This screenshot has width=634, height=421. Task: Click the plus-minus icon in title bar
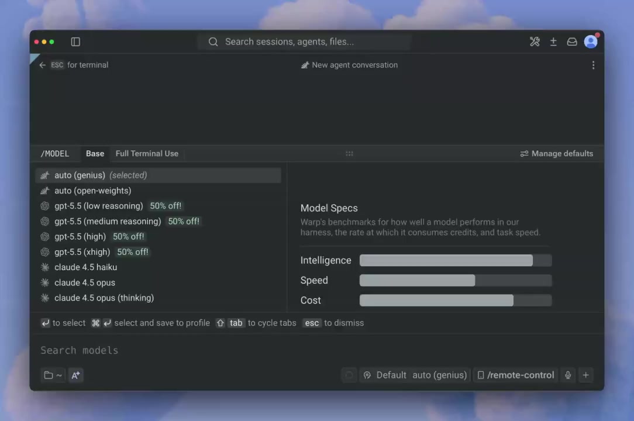pos(553,42)
